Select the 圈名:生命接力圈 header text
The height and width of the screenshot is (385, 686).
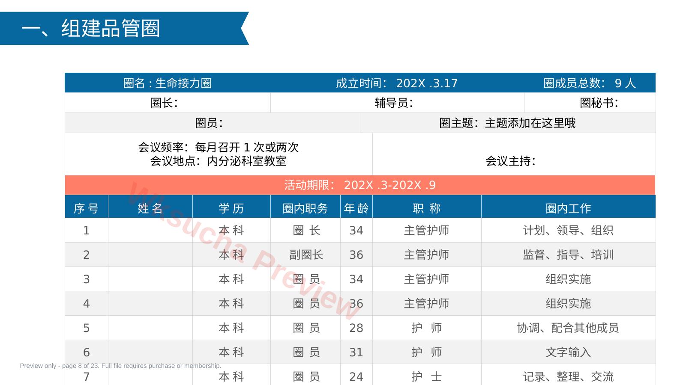168,83
